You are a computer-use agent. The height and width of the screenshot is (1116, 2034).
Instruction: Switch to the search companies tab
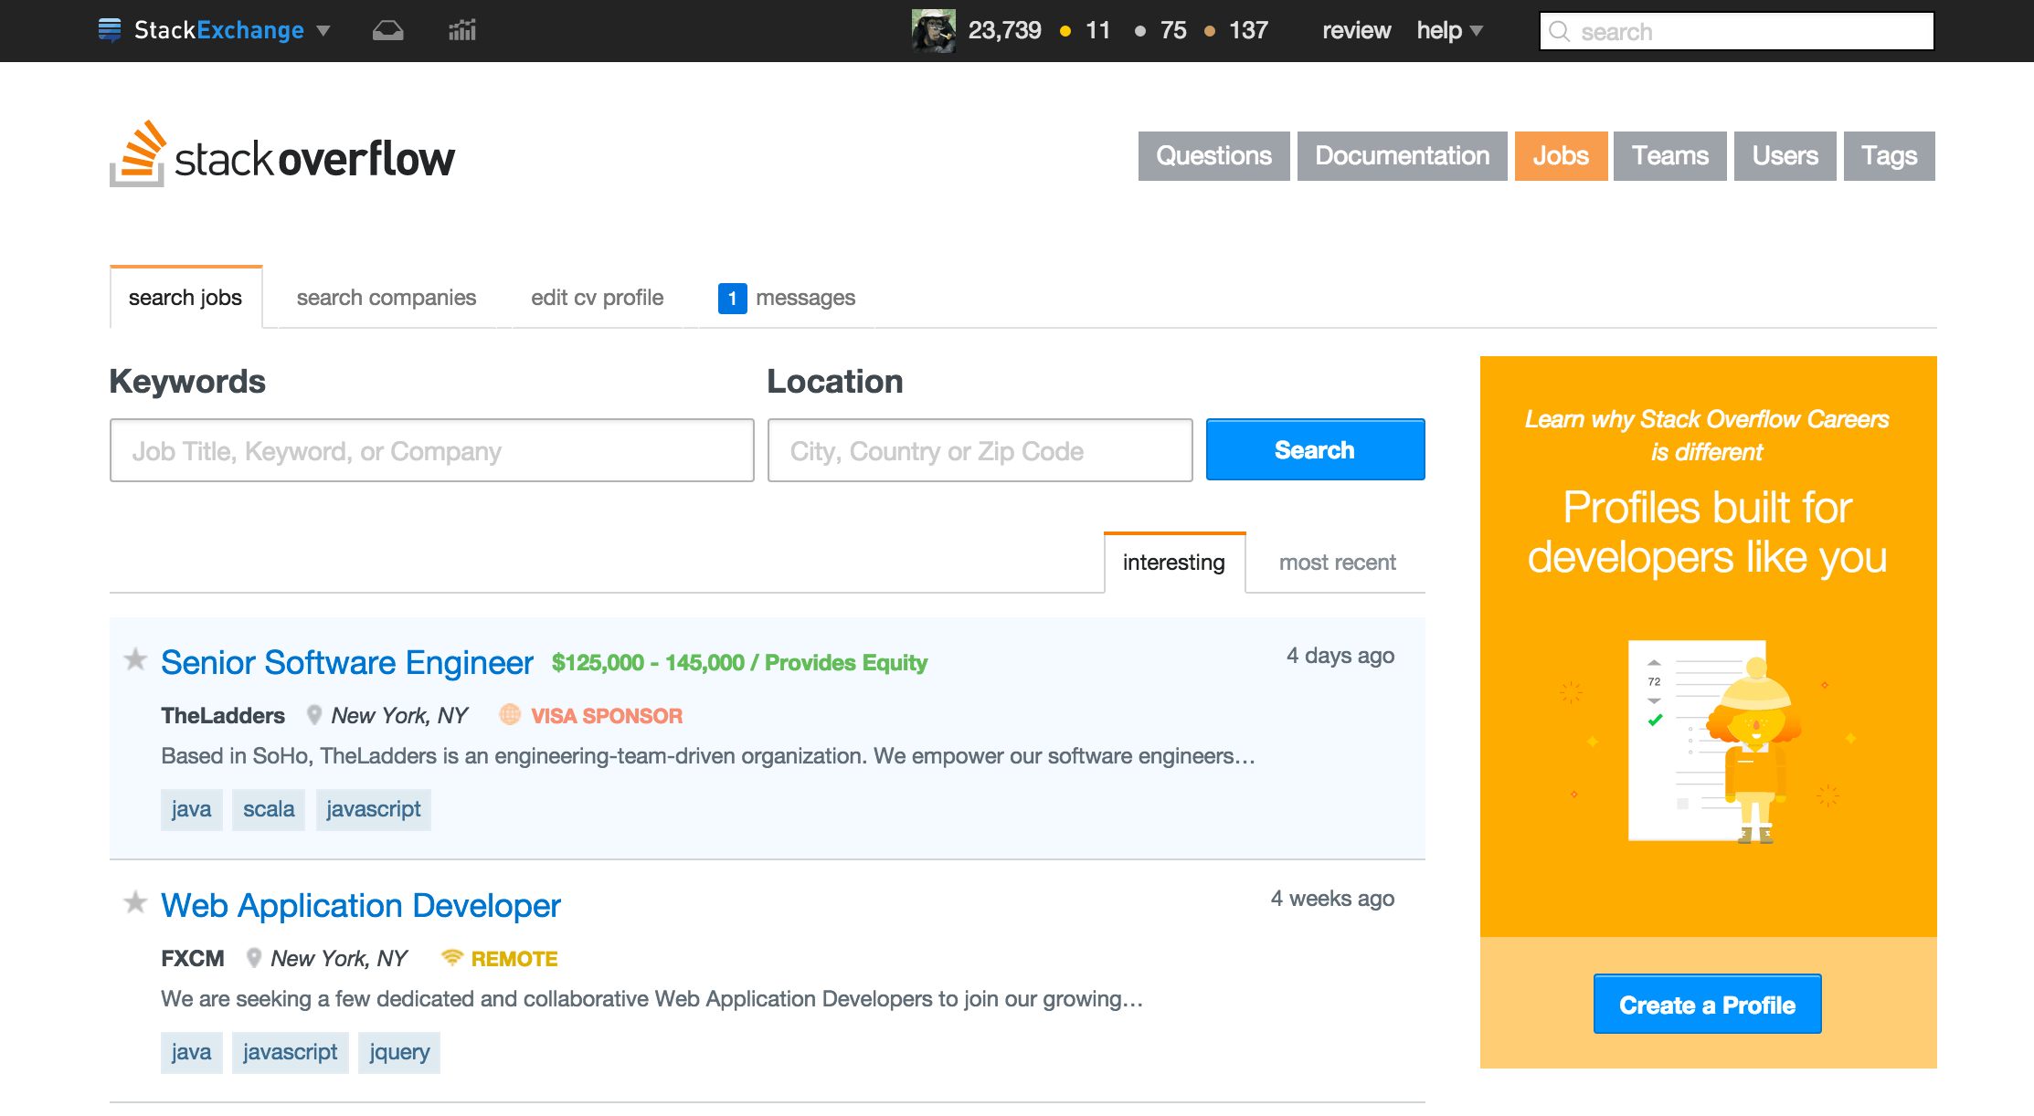(385, 297)
